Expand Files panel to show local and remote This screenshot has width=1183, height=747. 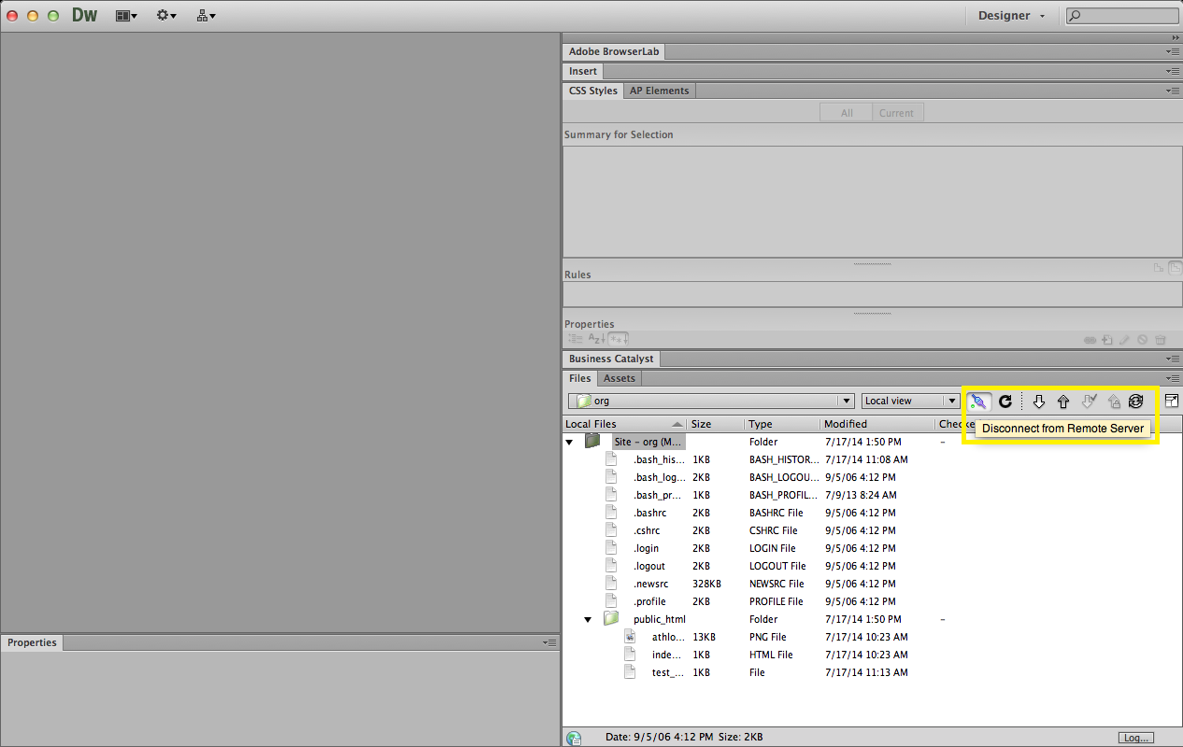tap(1171, 401)
